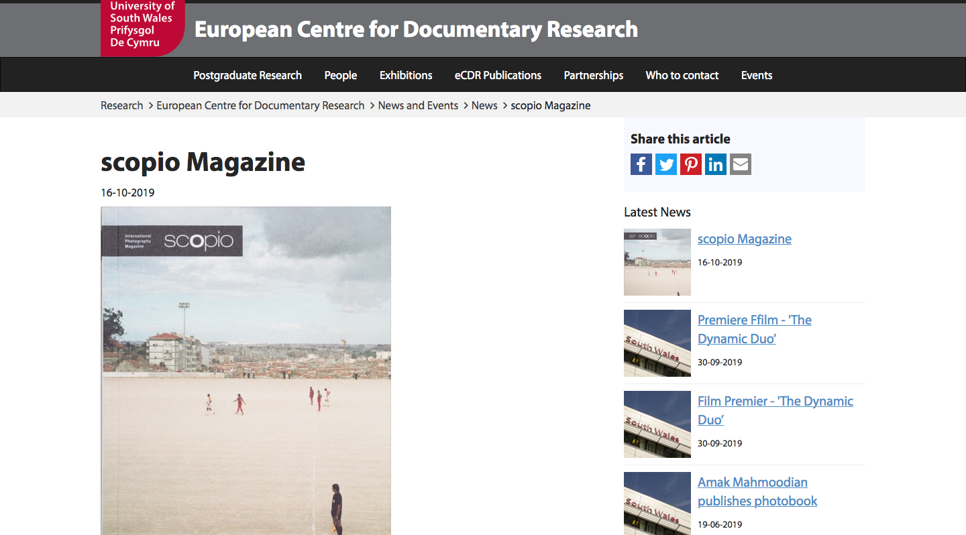Open European Centre for Documentary Research breadcrumb
966x535 pixels.
(x=260, y=105)
